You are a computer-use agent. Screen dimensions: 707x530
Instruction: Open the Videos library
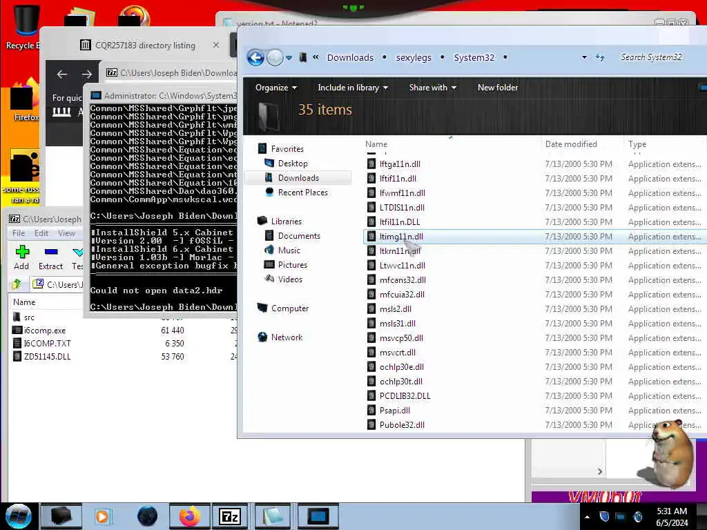click(x=290, y=279)
